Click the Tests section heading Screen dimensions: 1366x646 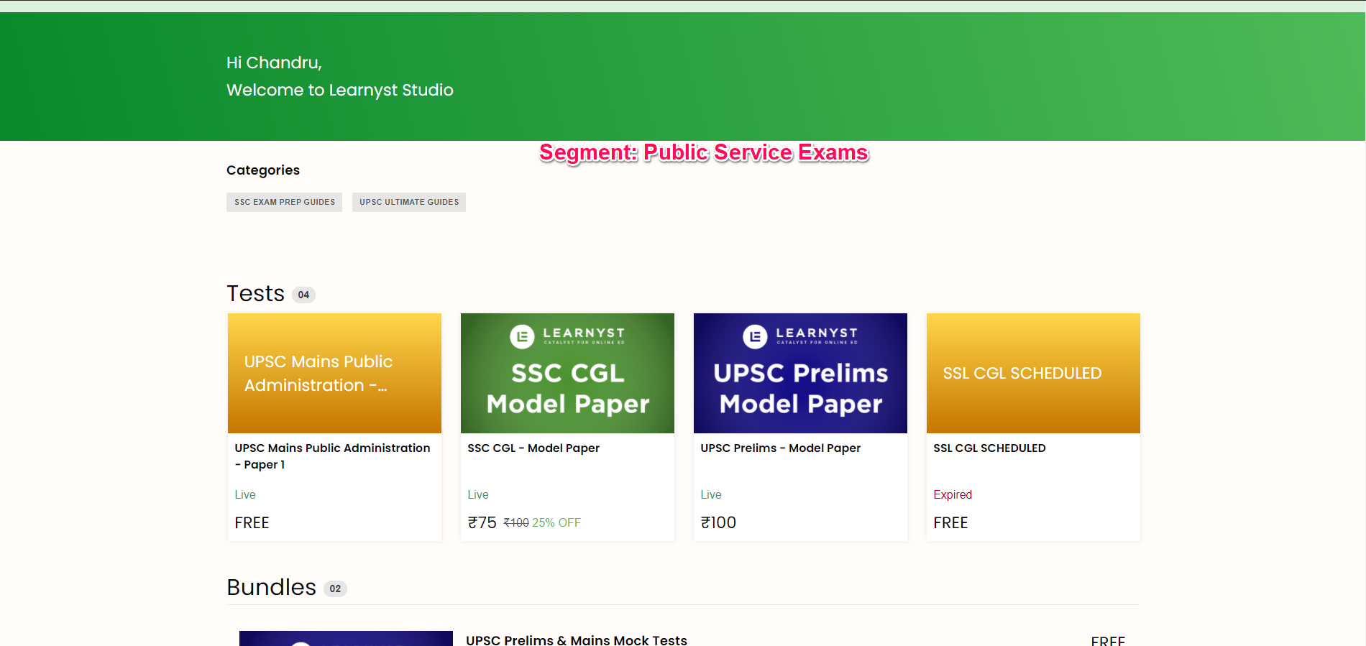click(256, 293)
